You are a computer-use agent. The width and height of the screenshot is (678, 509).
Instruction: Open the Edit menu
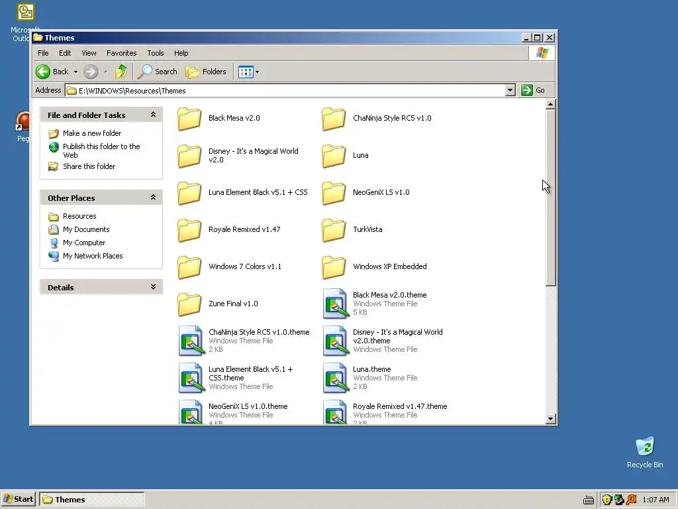pos(65,53)
